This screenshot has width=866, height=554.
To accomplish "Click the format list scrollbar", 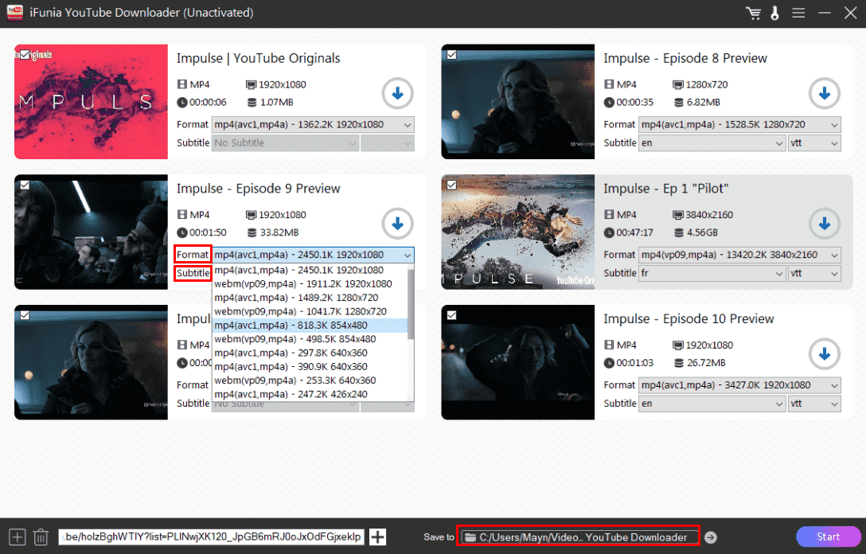I will 411,302.
